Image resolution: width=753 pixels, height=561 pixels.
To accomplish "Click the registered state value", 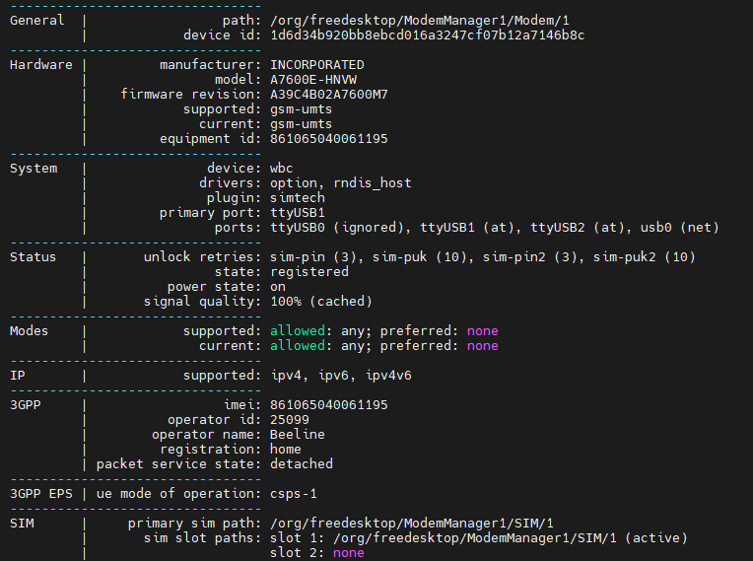I will tap(309, 272).
